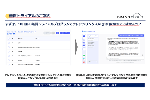This screenshot has width=150, height=100.
Task: Click the ファイル管理 heading
Action: (x=11, y=34)
